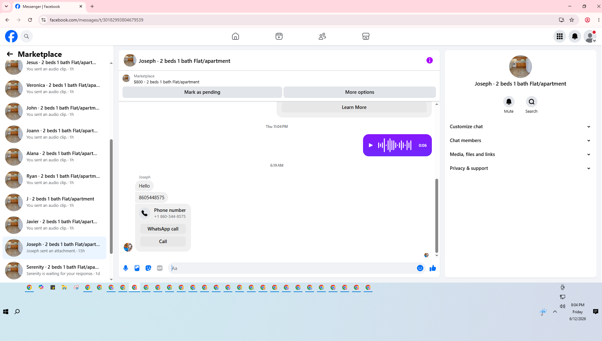Show hidden system tray icons
Viewport: 602px width, 341px height.
pyautogui.click(x=555, y=312)
